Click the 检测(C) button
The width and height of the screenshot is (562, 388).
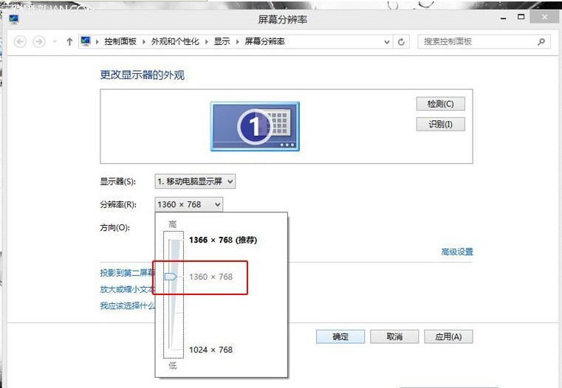click(440, 104)
